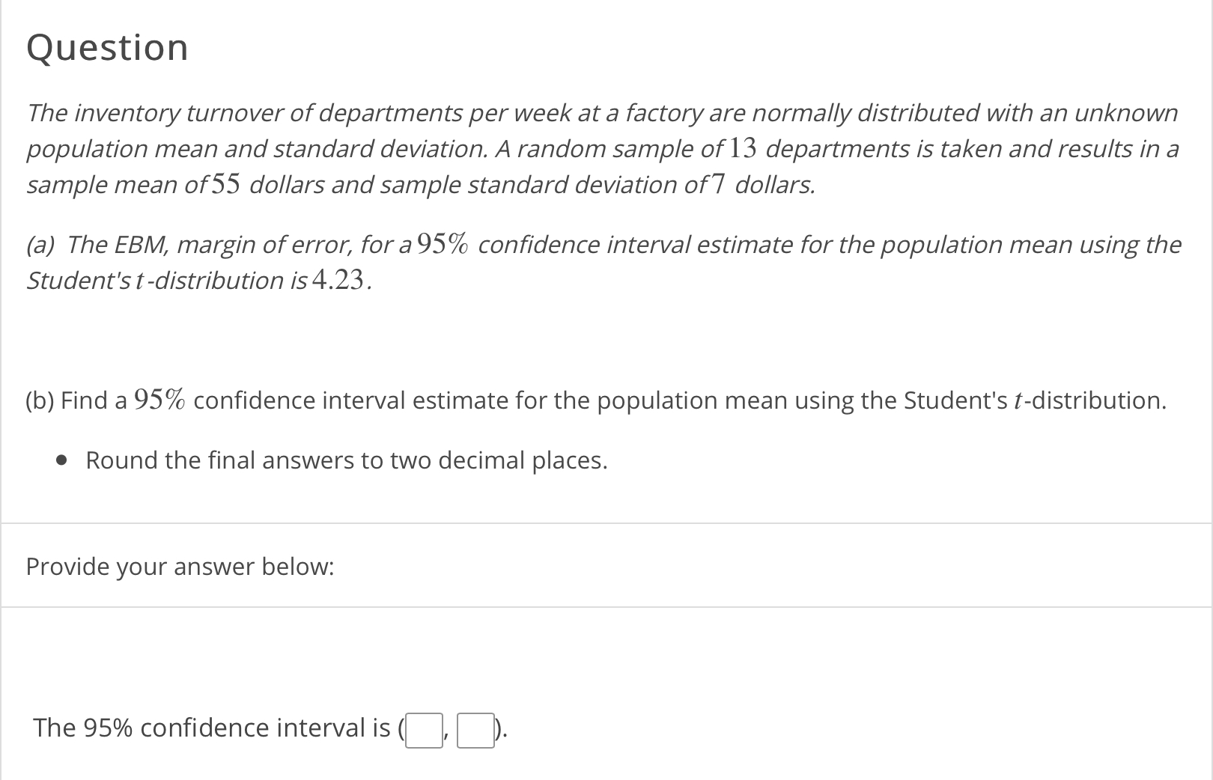This screenshot has width=1213, height=780.
Task: Click the "Round the final answers" instruction
Action: click(346, 460)
